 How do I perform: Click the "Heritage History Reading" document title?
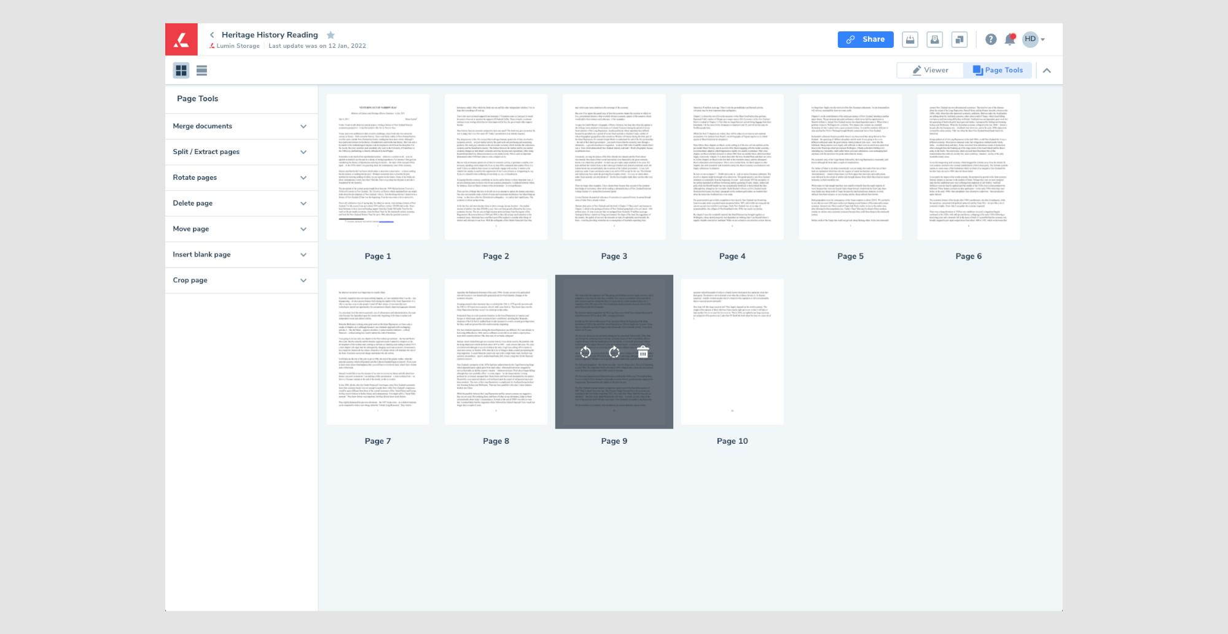tap(270, 35)
